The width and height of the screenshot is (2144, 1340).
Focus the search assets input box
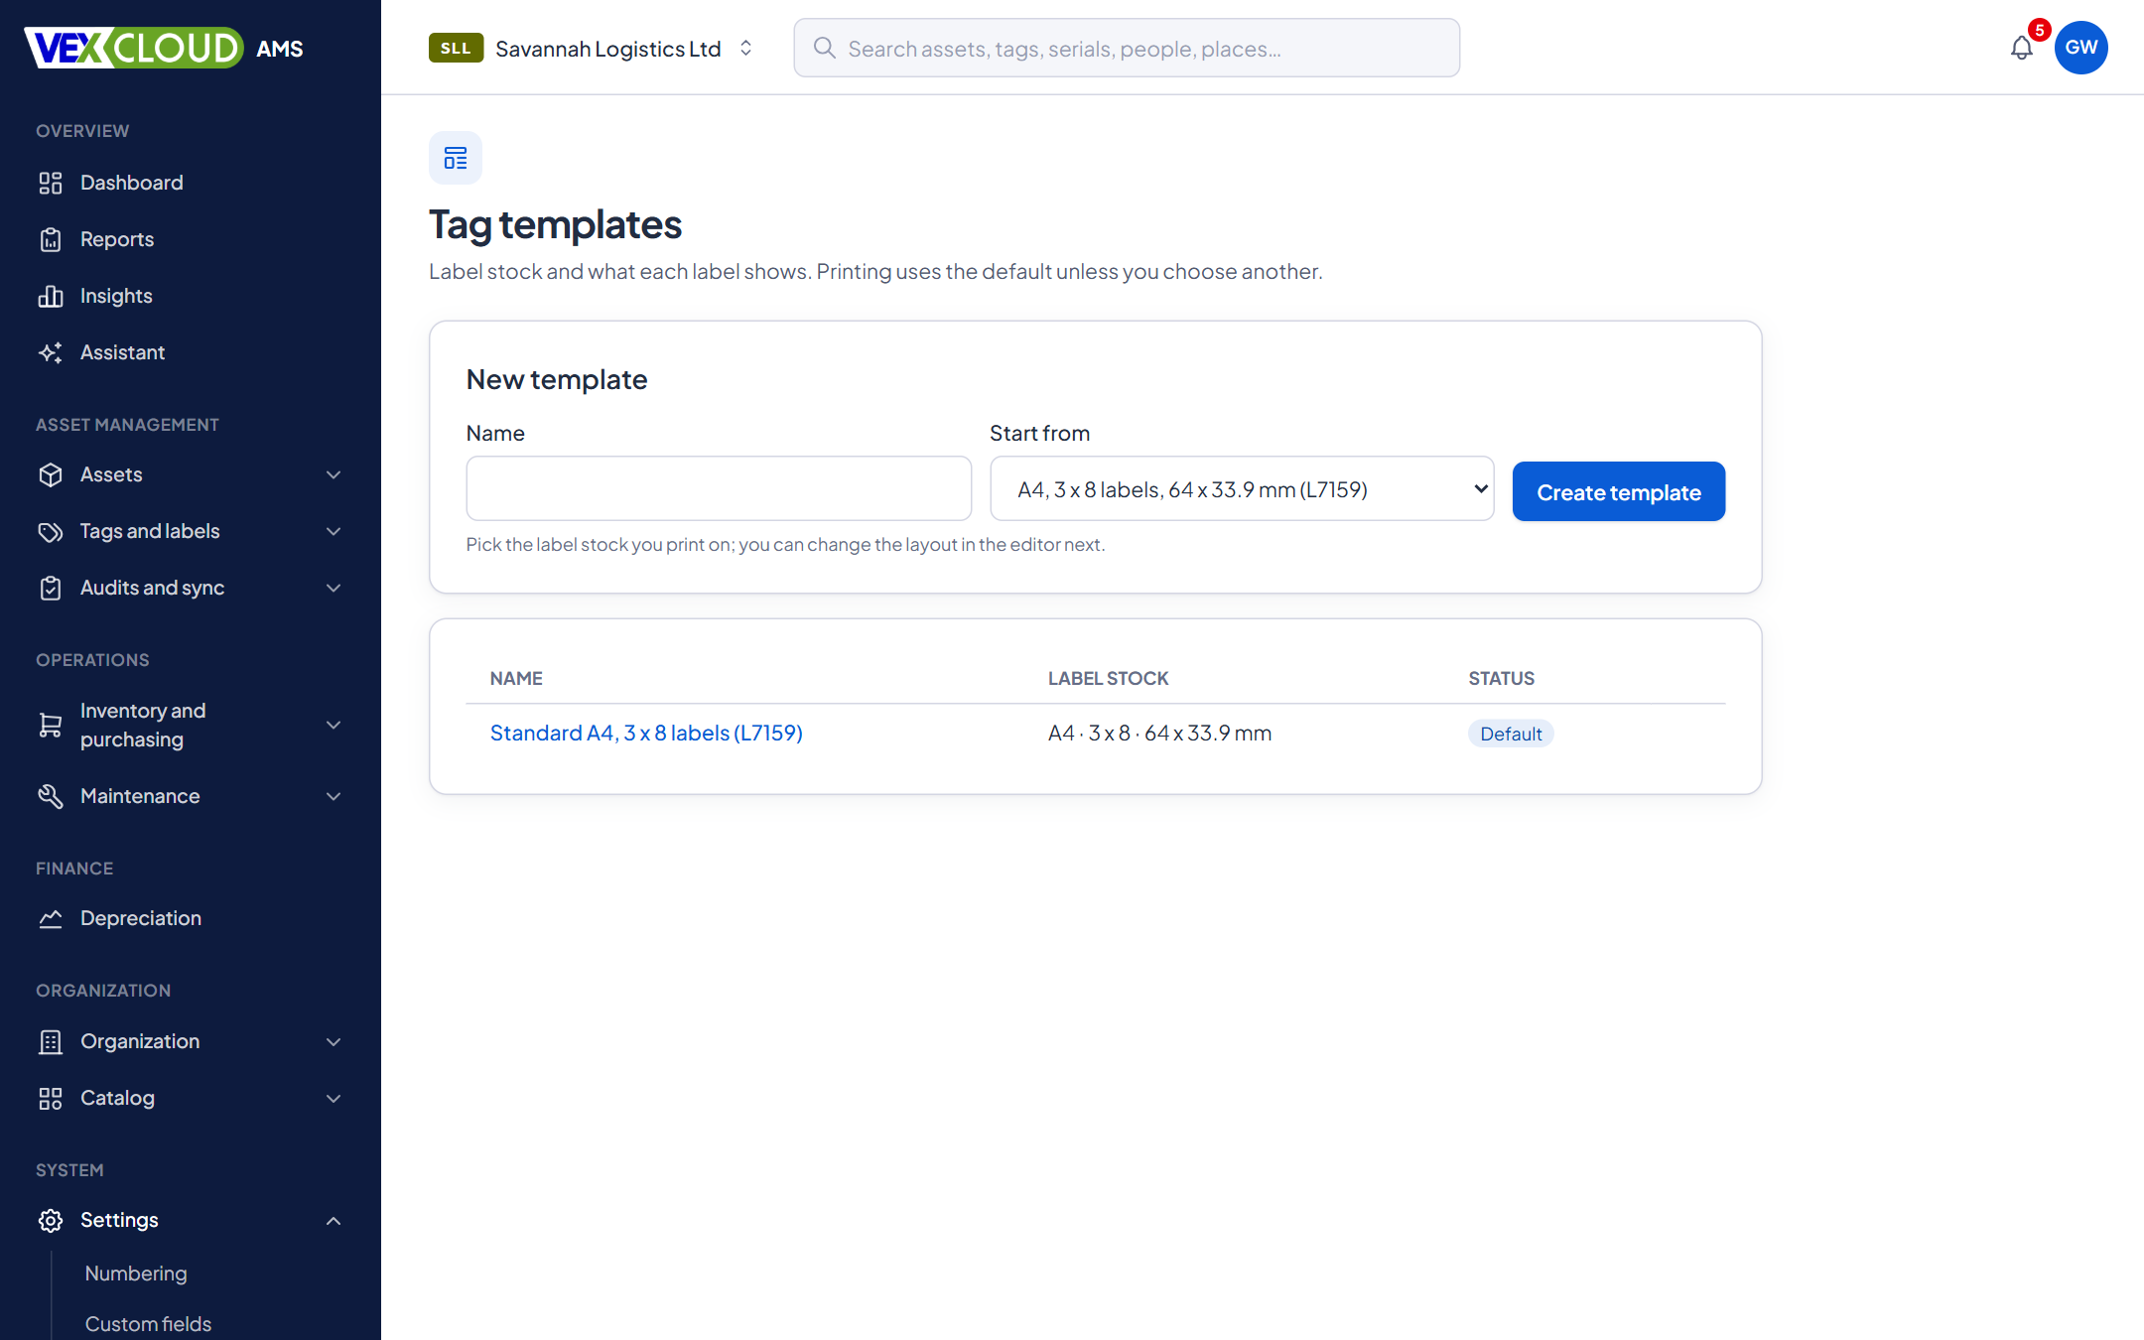click(x=1127, y=48)
